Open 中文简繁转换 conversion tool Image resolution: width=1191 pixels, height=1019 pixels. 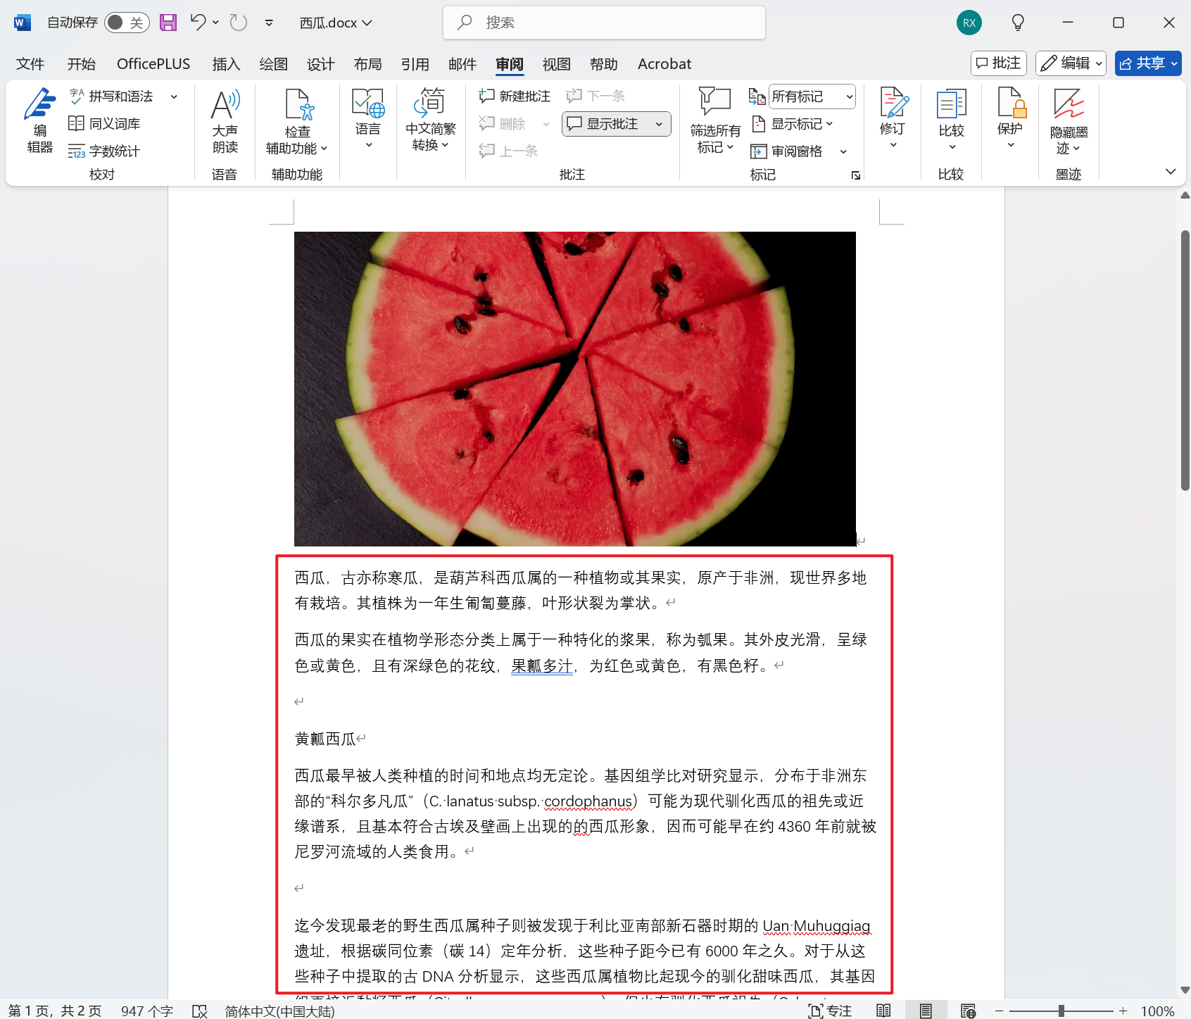(430, 120)
